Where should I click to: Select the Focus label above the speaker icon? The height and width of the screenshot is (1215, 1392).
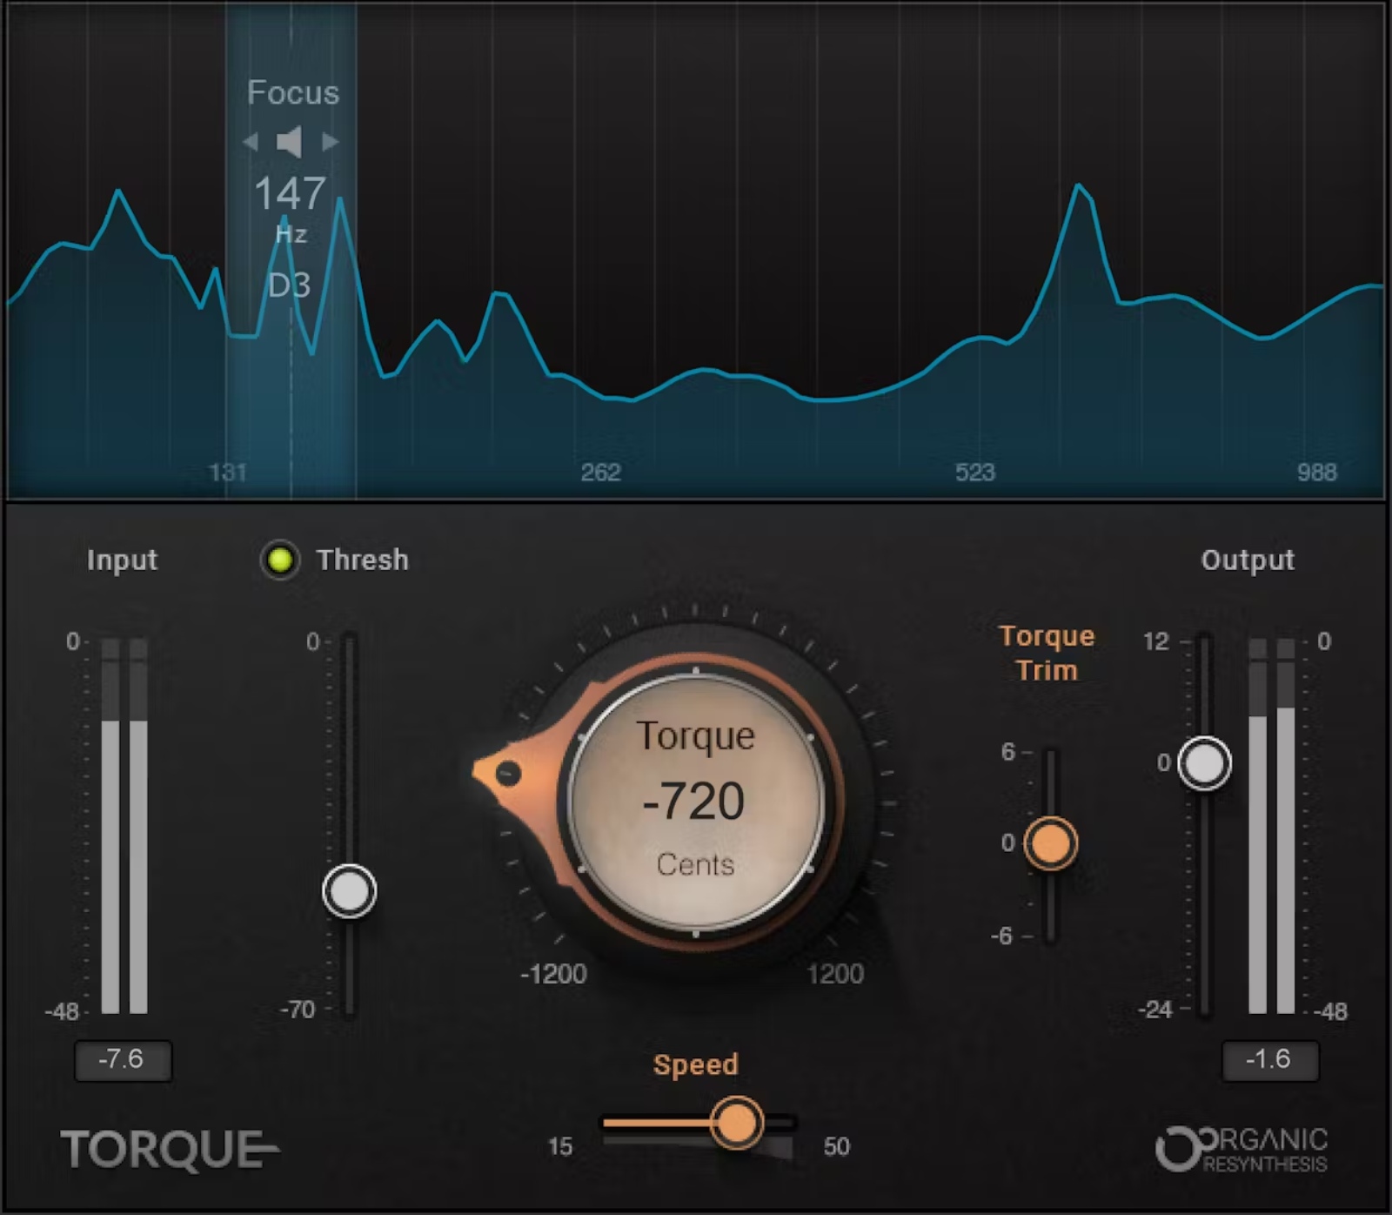point(292,92)
